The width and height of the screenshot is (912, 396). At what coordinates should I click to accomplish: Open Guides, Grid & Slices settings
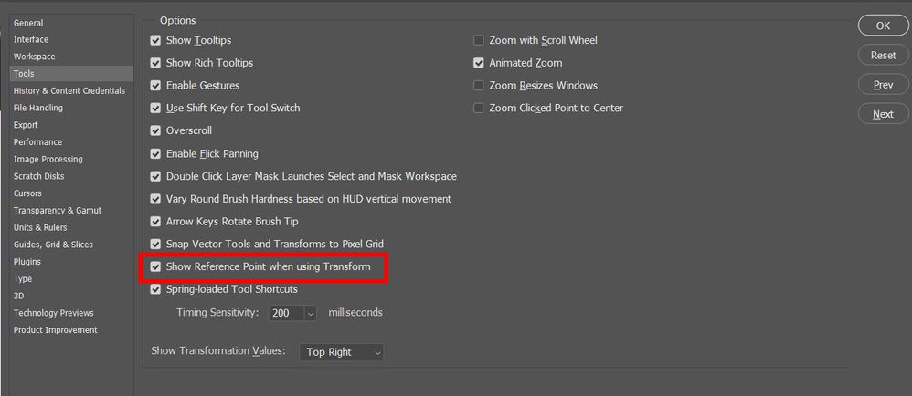[x=53, y=245]
